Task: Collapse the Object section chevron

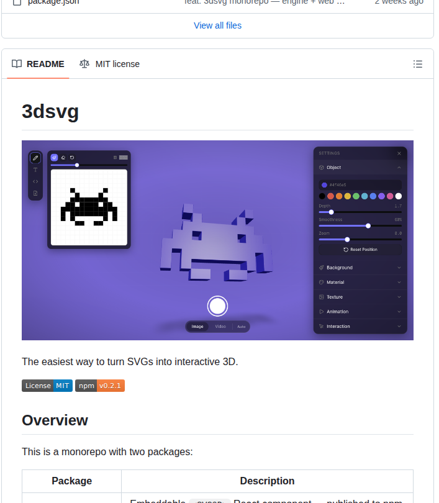Action: pyautogui.click(x=399, y=168)
